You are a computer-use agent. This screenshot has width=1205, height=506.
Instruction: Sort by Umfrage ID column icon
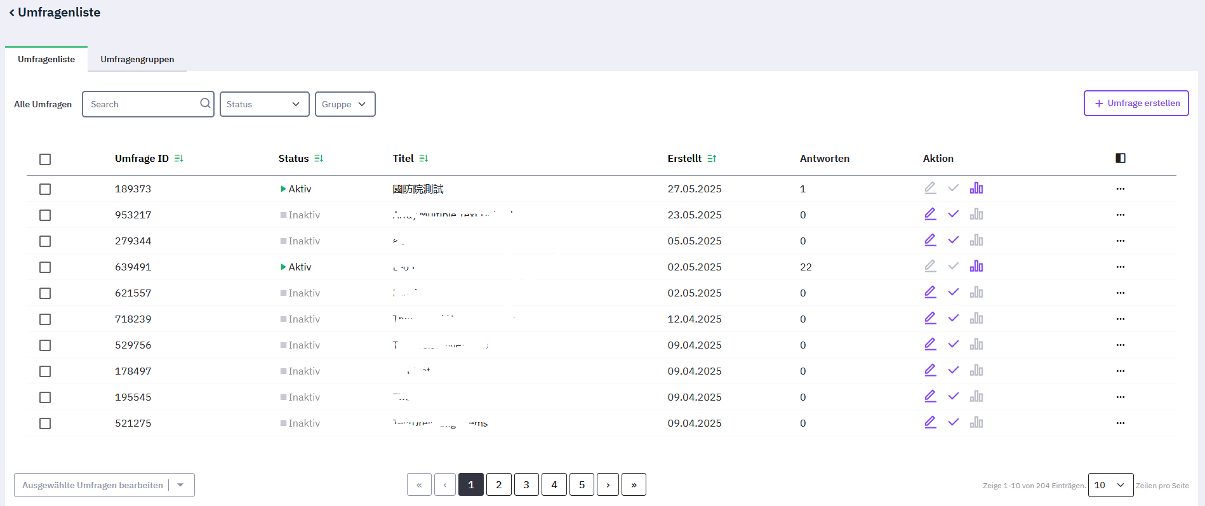point(179,159)
